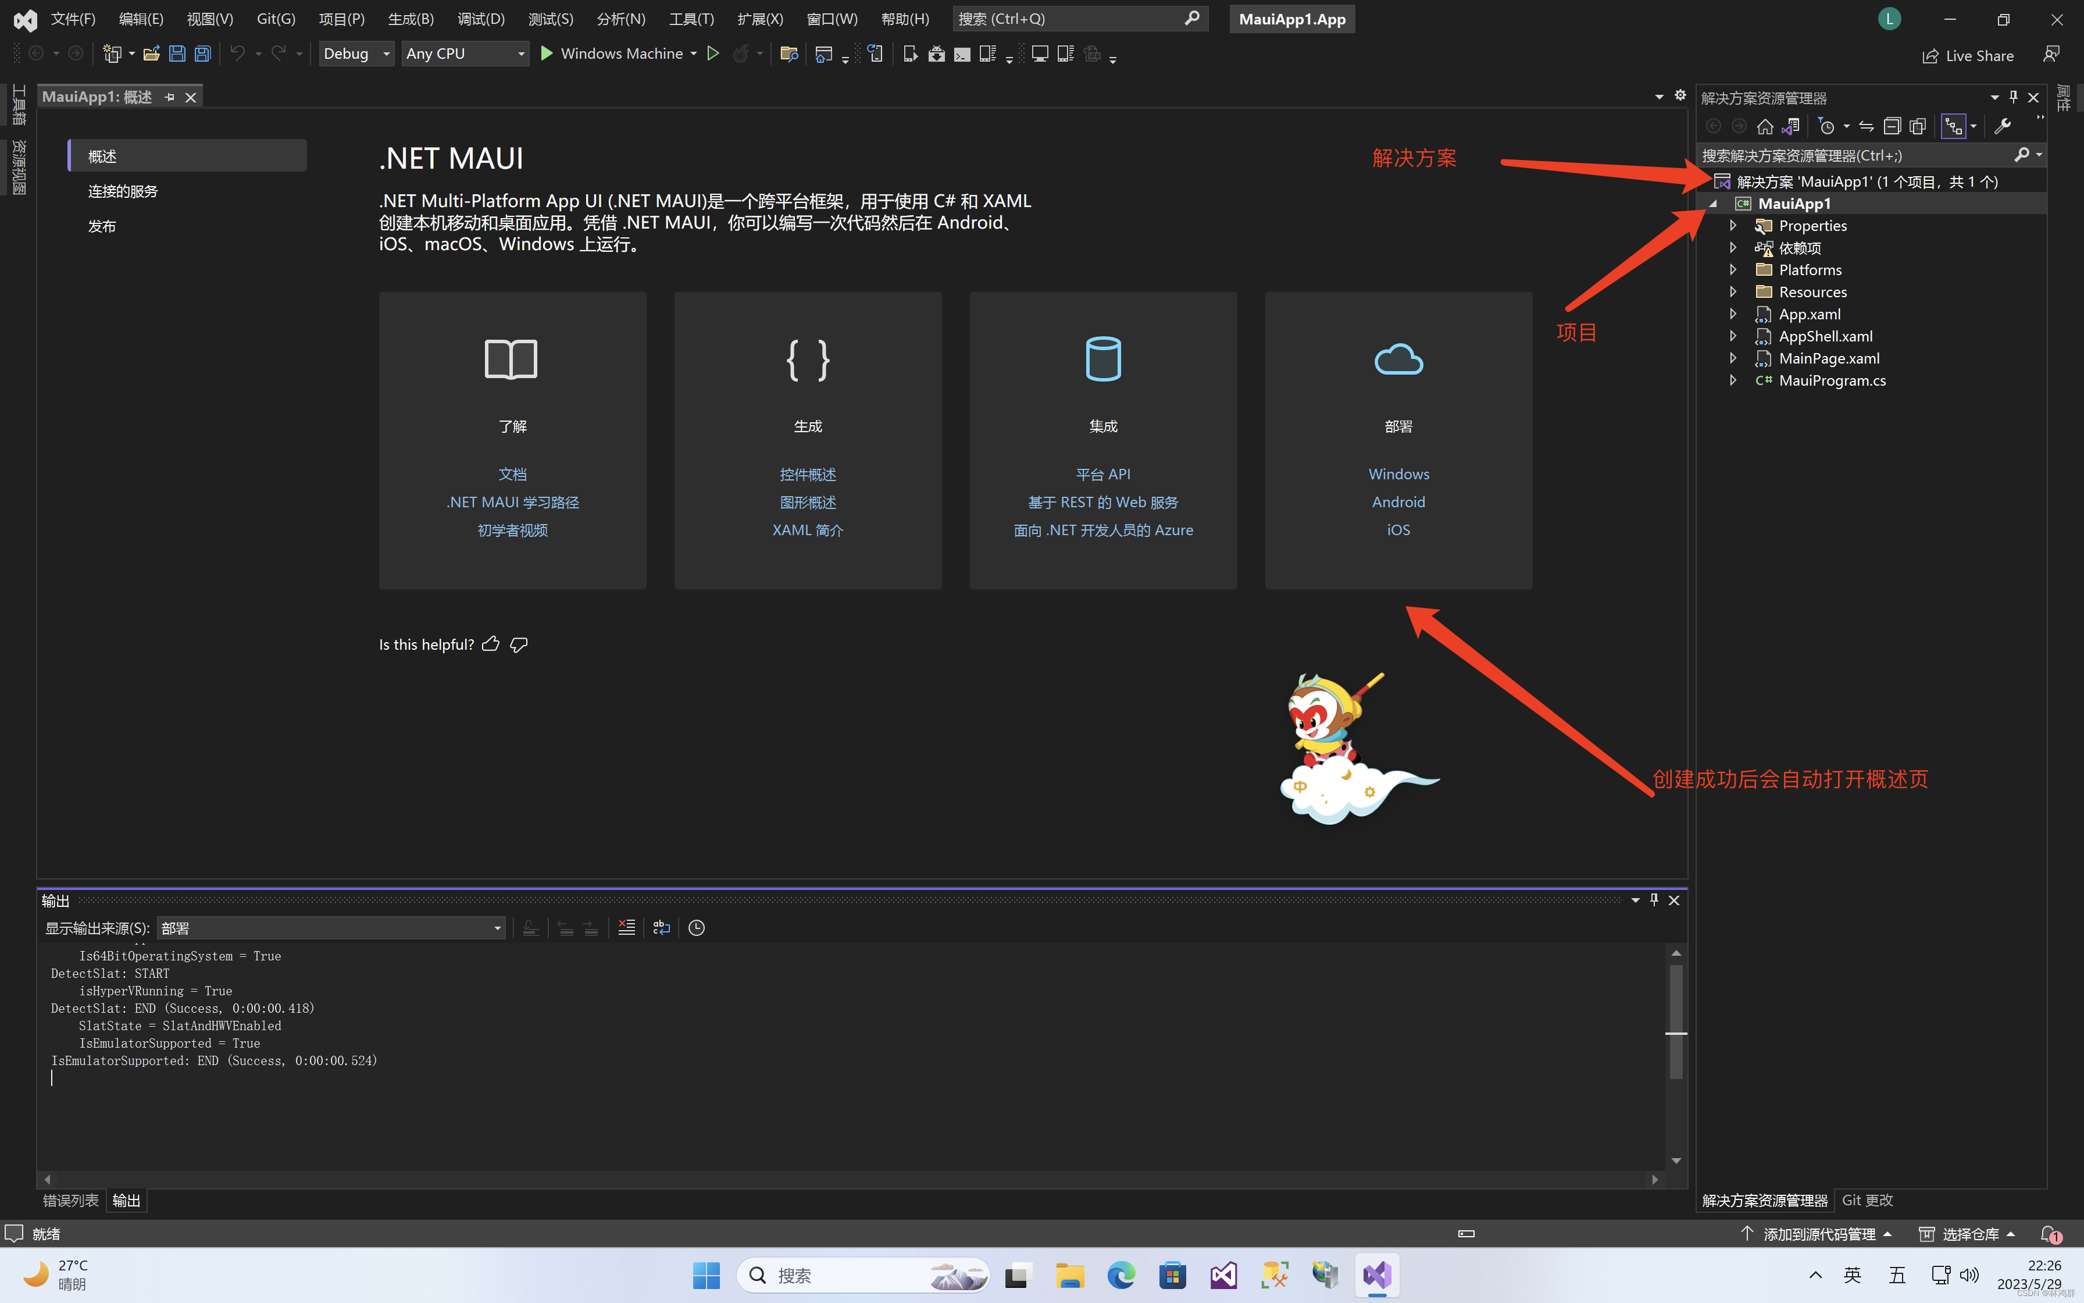Click the save all files icon

tap(202, 54)
